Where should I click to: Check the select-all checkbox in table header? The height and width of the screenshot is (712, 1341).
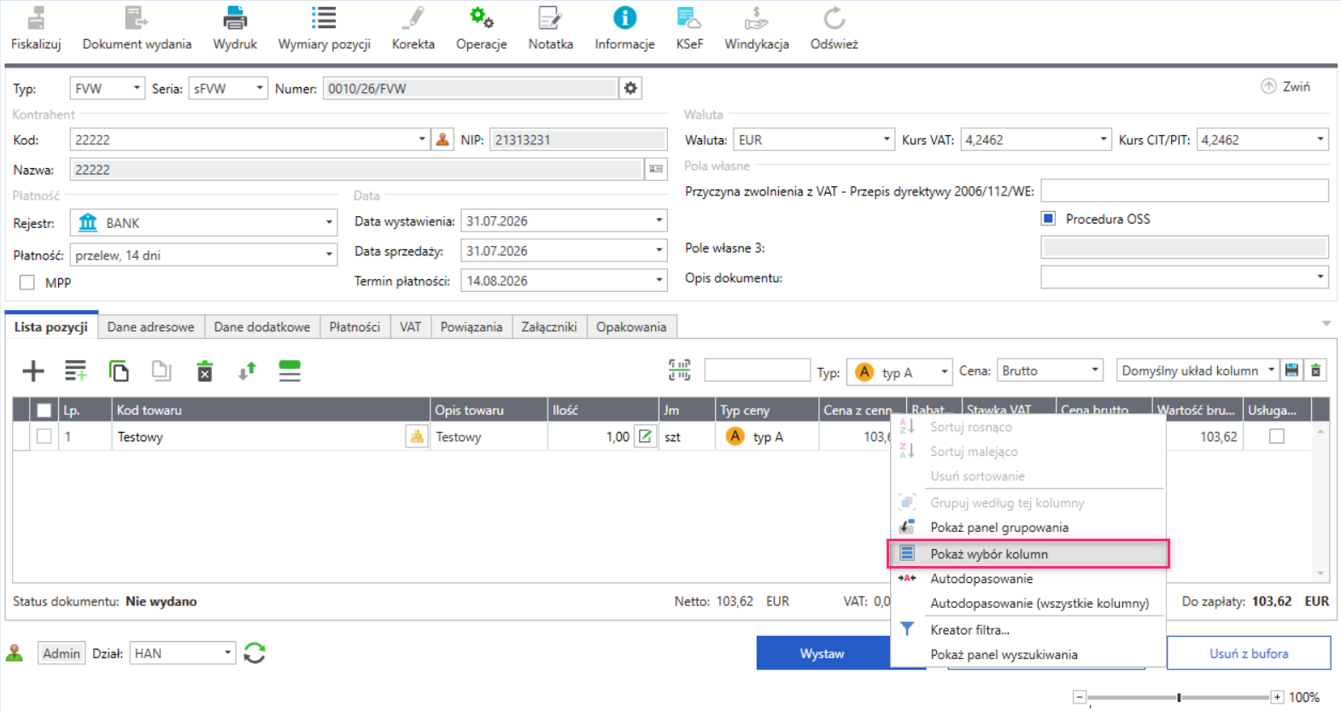44,410
